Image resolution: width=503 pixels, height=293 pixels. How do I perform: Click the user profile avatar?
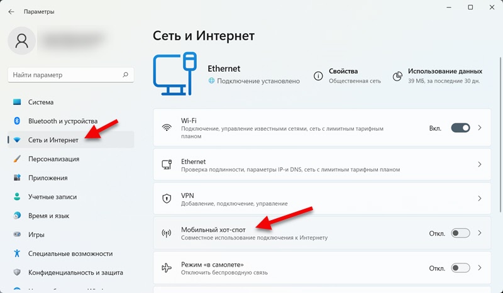point(22,41)
